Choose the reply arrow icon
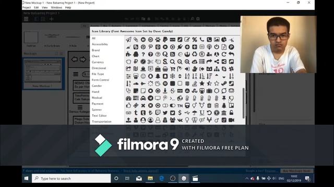This screenshot has height=187, width=334. pos(231,54)
